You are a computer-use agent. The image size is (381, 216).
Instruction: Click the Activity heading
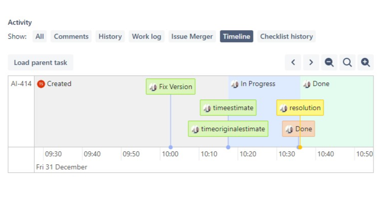(x=20, y=22)
